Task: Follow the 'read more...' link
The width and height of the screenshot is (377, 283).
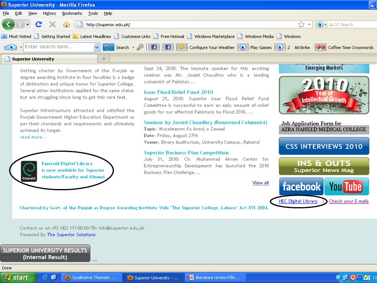Action: [x=33, y=137]
